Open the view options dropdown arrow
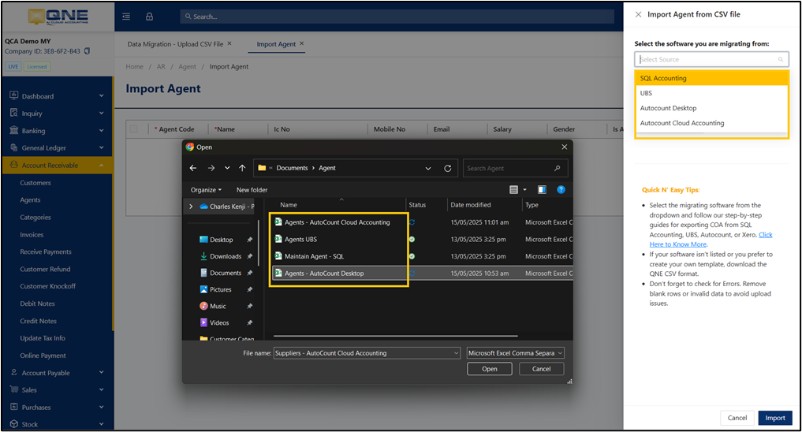Screen dimensions: 802x432 point(524,190)
